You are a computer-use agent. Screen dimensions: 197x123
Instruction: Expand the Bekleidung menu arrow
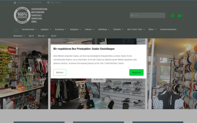tap(109, 30)
